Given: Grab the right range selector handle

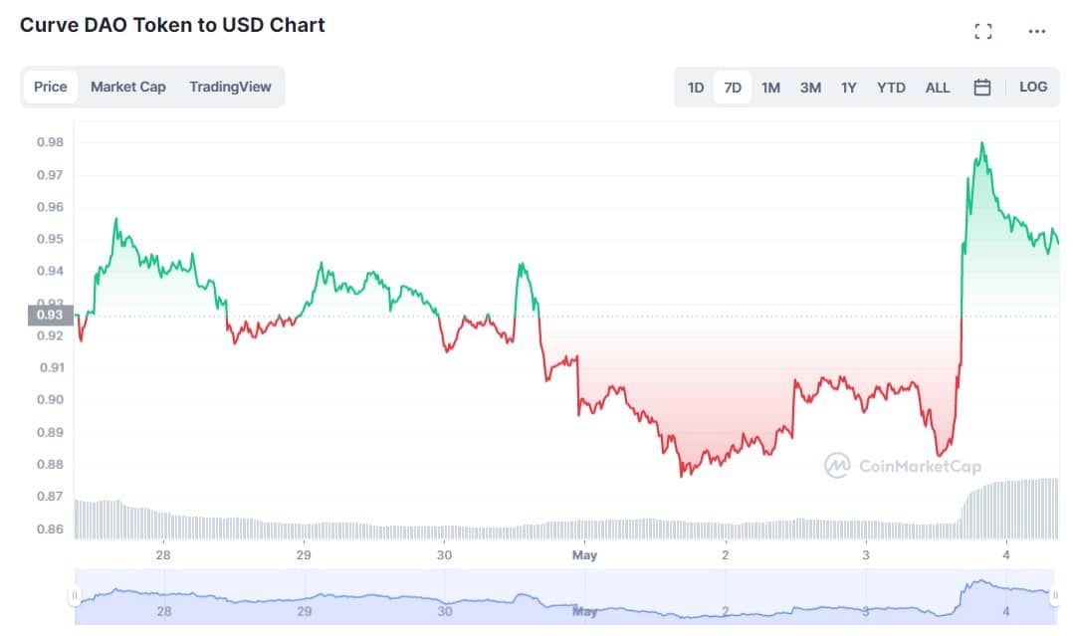Looking at the screenshot, I should (1054, 595).
